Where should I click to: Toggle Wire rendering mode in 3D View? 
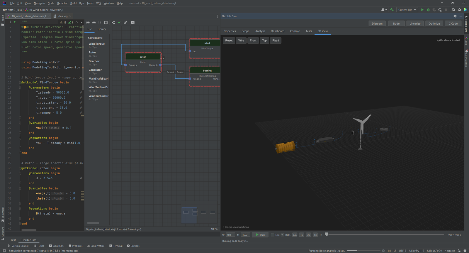coord(241,41)
